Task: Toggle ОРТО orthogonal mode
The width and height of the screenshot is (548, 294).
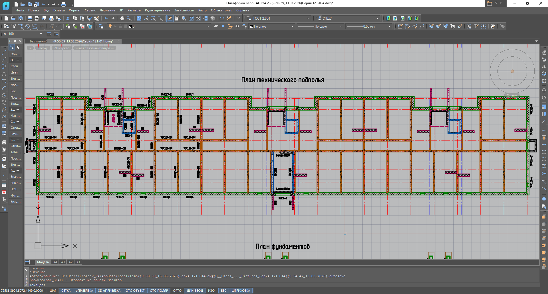Action: point(177,291)
